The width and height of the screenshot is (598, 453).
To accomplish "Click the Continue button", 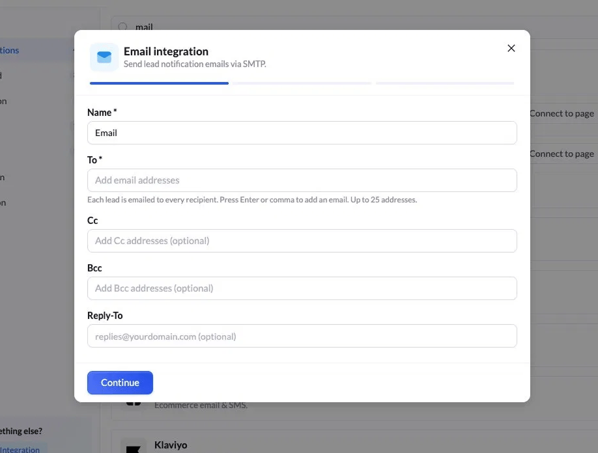I will (120, 383).
